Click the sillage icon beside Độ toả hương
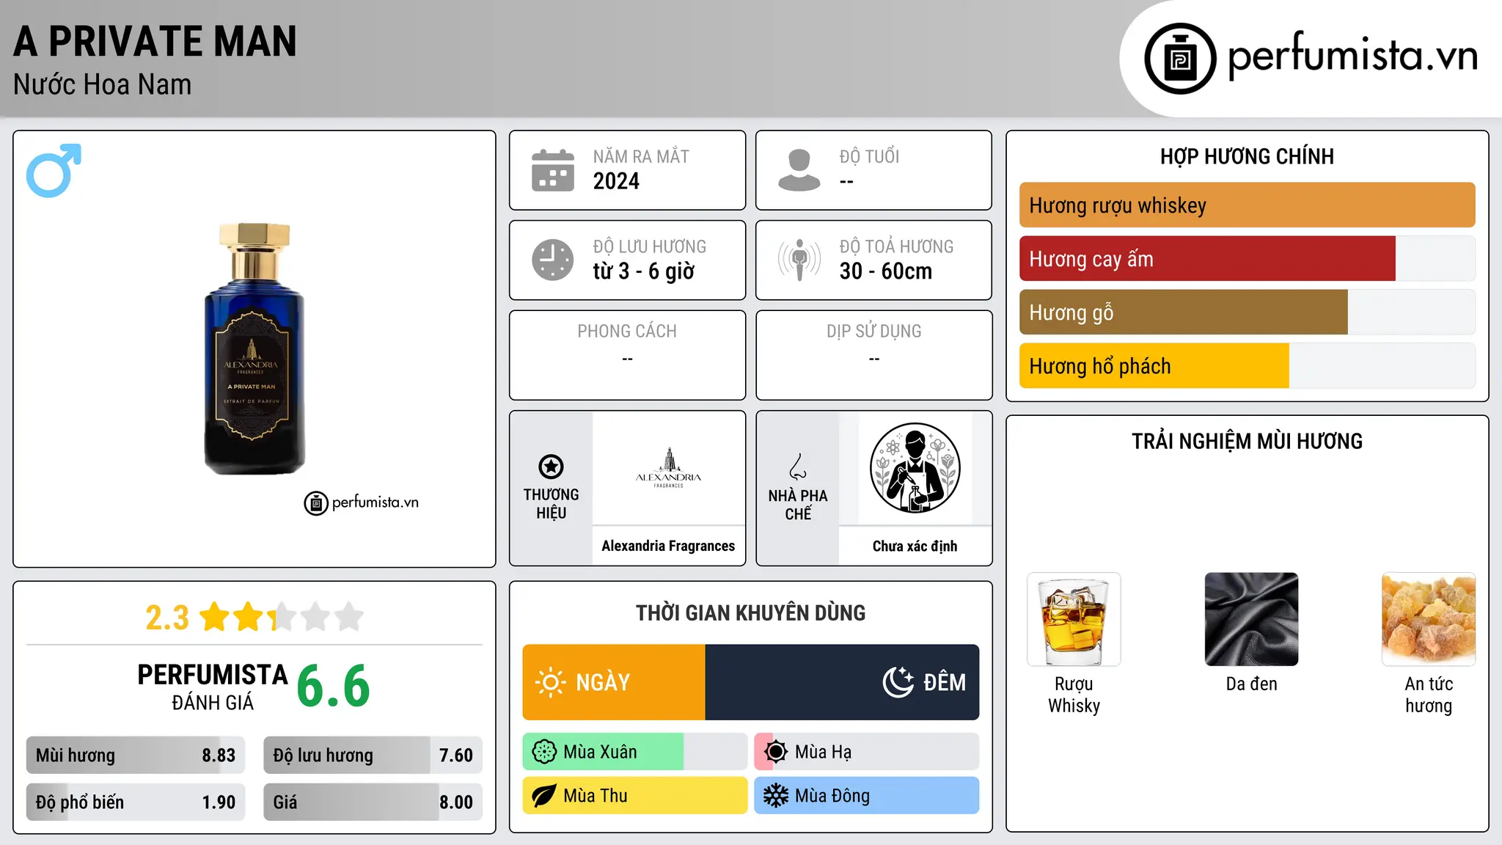 799,260
